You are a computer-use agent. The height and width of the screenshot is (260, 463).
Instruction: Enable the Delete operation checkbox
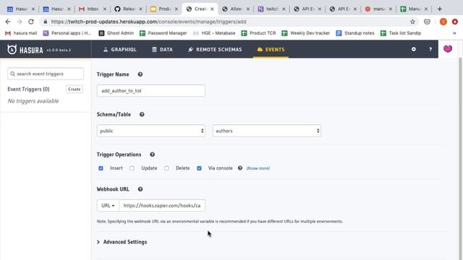pyautogui.click(x=166, y=168)
